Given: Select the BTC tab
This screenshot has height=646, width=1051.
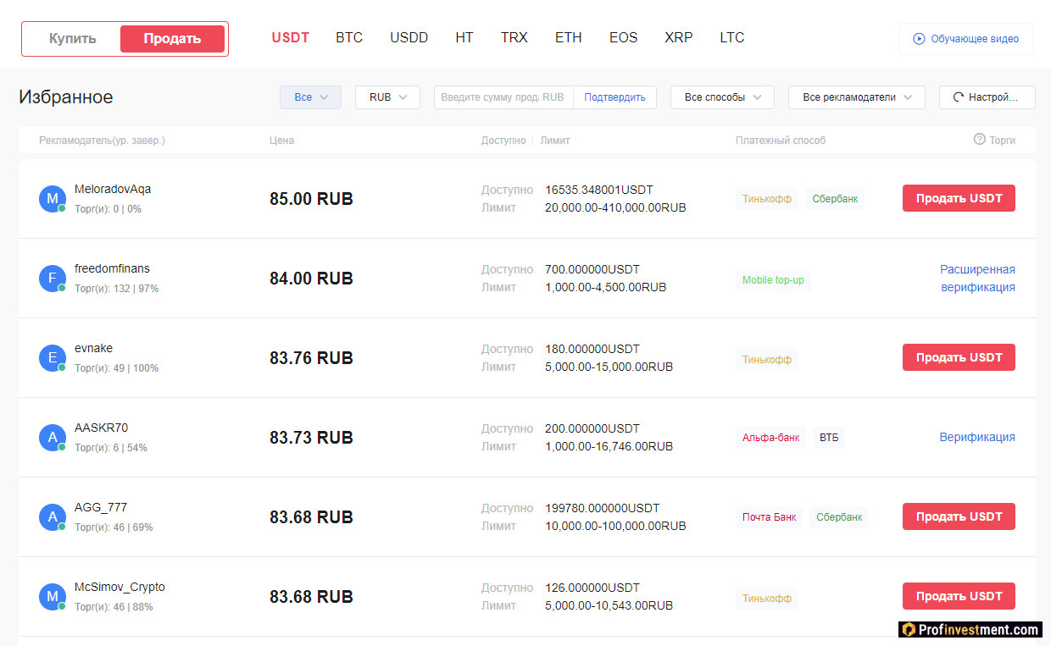Looking at the screenshot, I should tap(349, 38).
